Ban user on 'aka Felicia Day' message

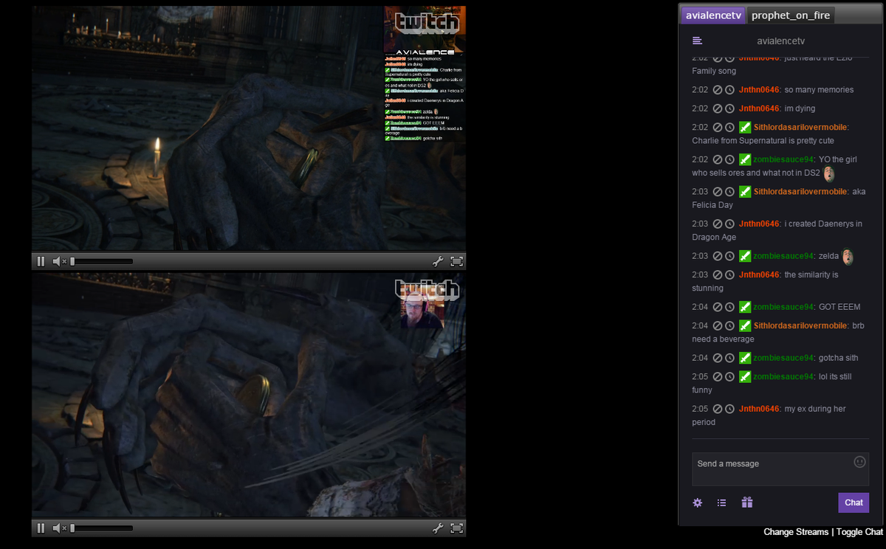[x=717, y=192]
